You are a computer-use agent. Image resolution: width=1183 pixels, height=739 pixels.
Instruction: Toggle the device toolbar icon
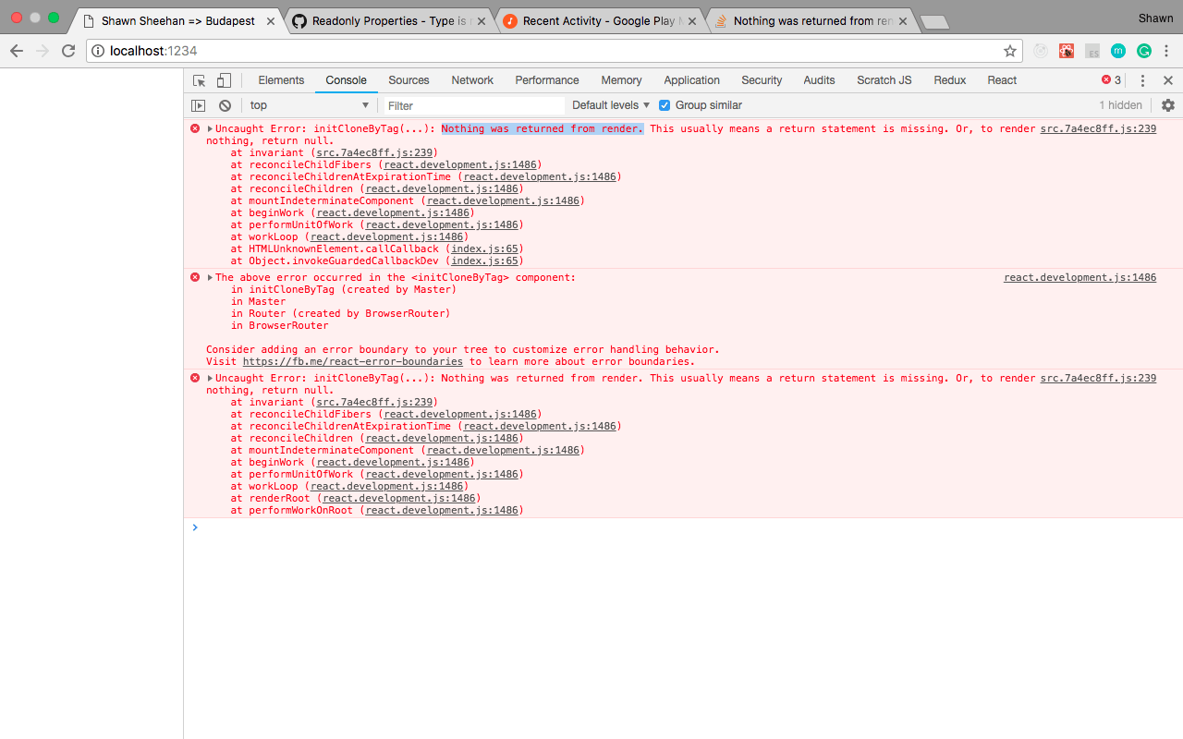224,80
